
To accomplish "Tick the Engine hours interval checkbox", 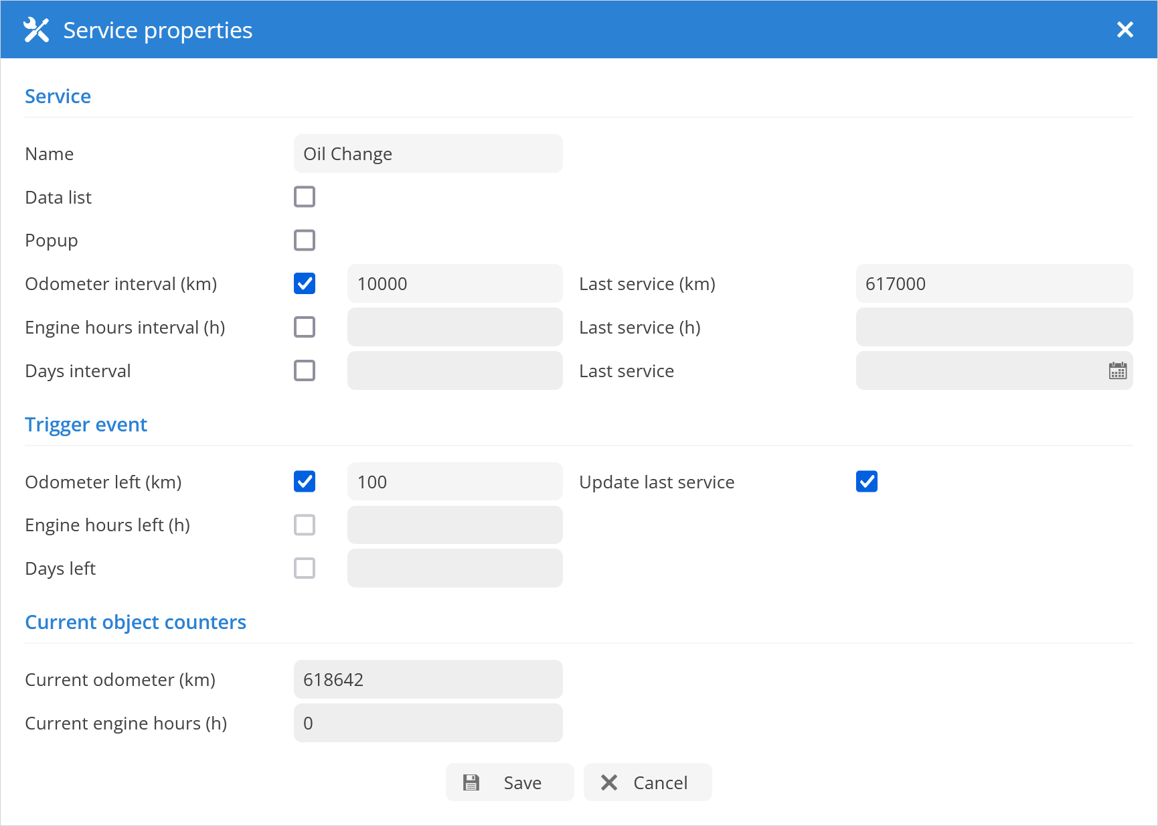I will point(305,327).
